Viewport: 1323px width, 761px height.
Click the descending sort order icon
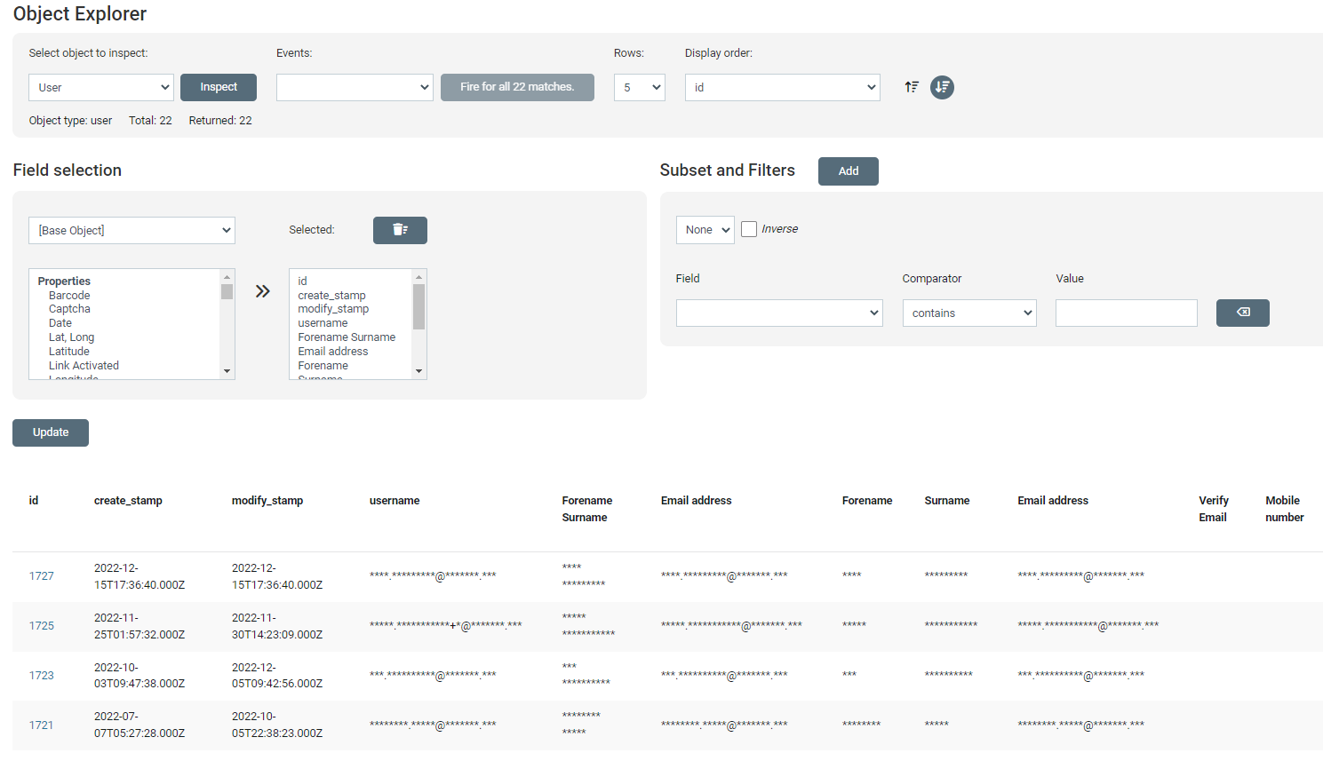[942, 87]
